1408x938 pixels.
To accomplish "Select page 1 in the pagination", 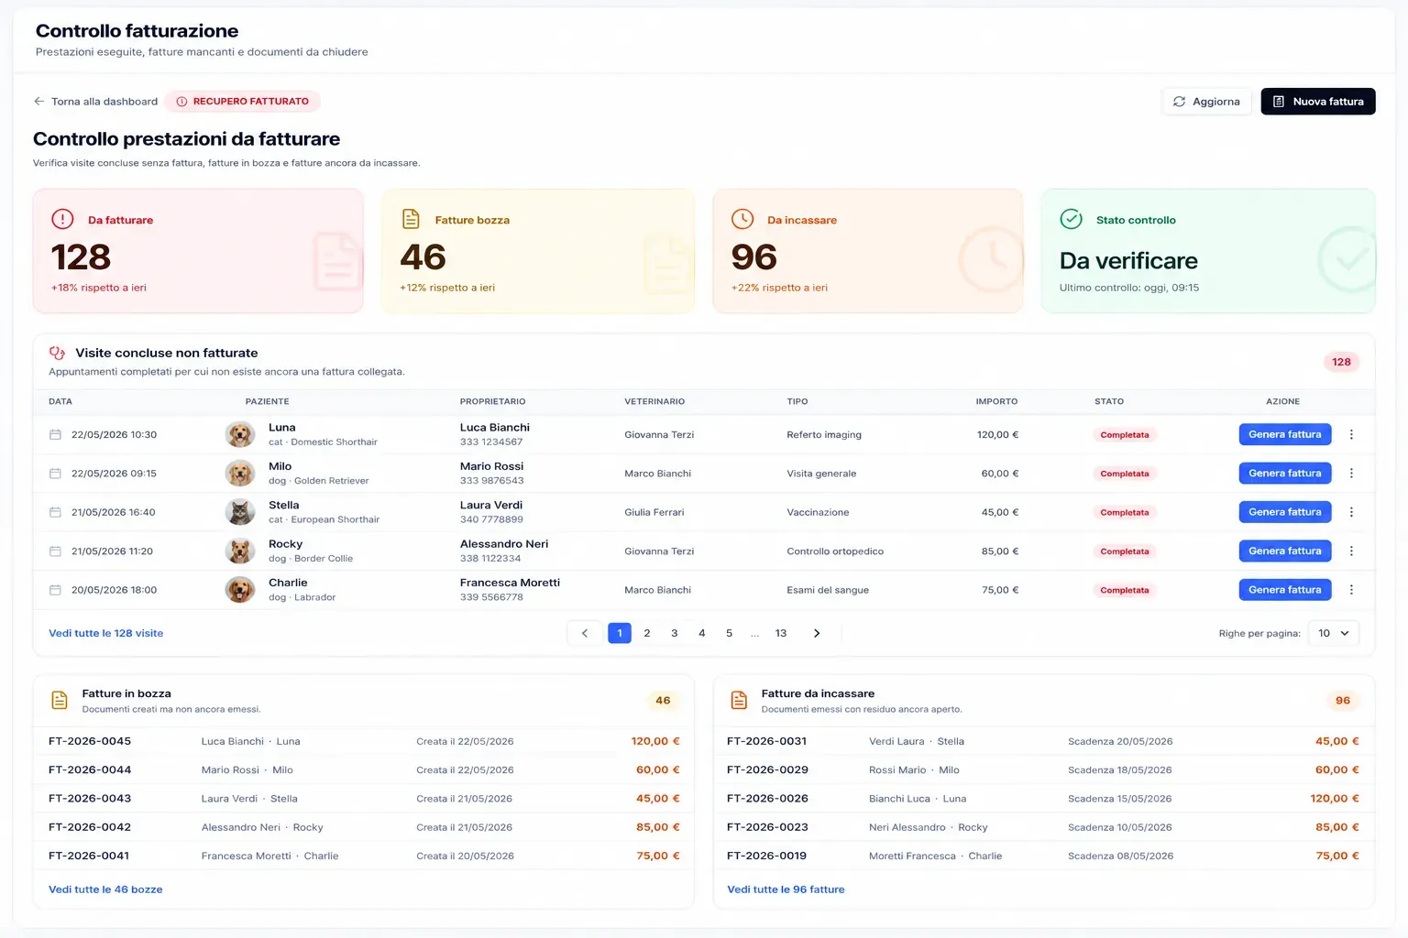I will (x=620, y=633).
